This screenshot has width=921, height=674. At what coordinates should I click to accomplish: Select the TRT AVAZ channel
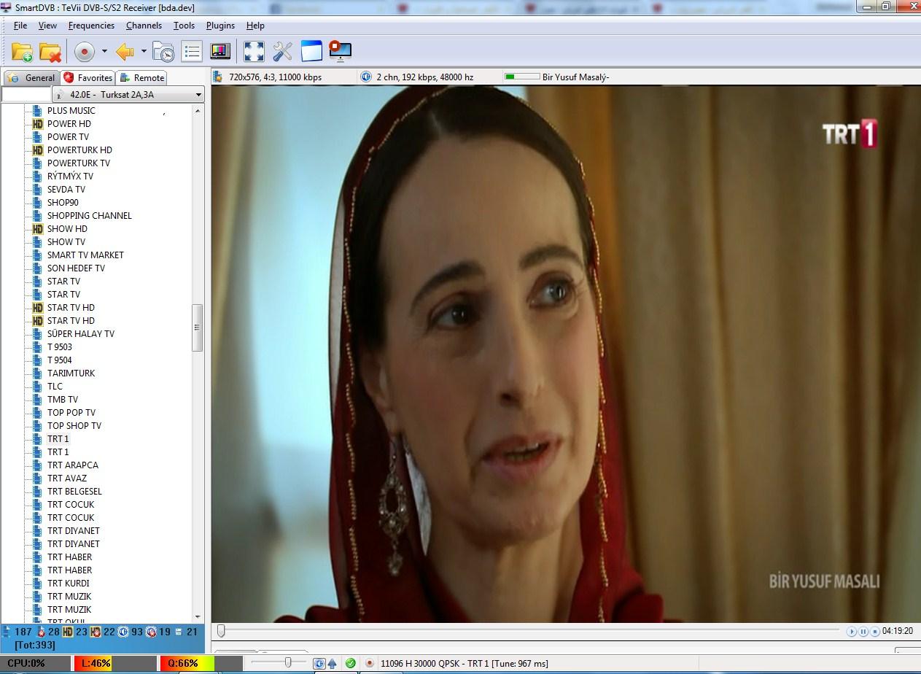[x=67, y=479]
